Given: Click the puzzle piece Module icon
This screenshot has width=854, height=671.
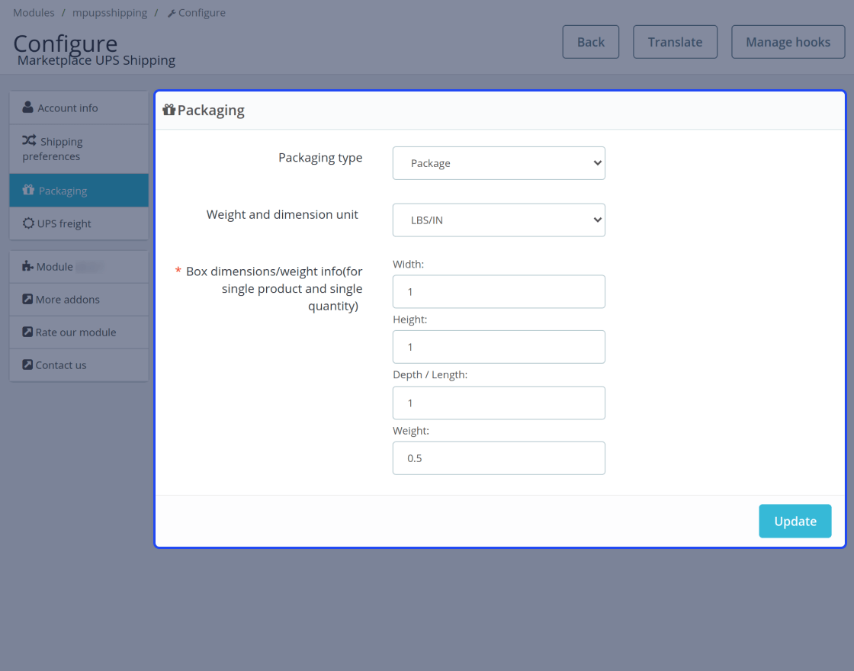Looking at the screenshot, I should (27, 266).
